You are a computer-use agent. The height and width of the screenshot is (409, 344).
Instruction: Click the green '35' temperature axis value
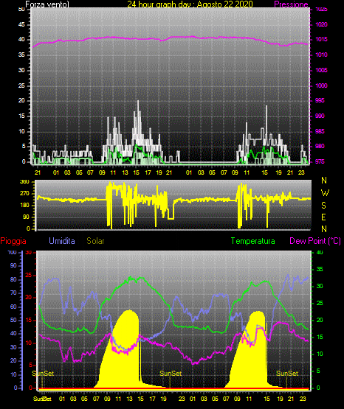pos(320,269)
